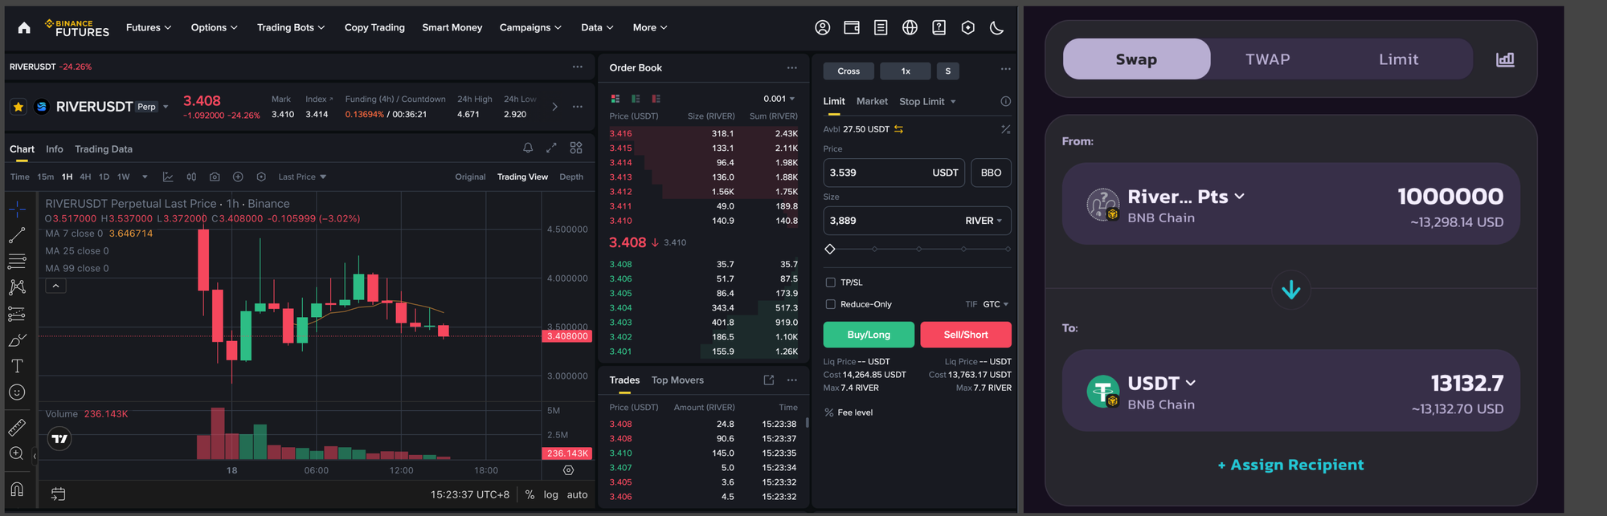
Task: Toggle magnet mode on chart
Action: pos(17,489)
